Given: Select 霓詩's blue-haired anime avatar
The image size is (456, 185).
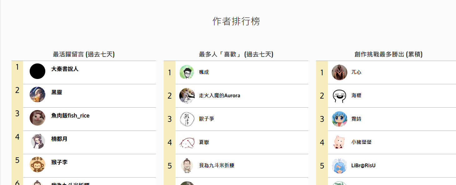Looking at the screenshot, I should (x=340, y=119).
